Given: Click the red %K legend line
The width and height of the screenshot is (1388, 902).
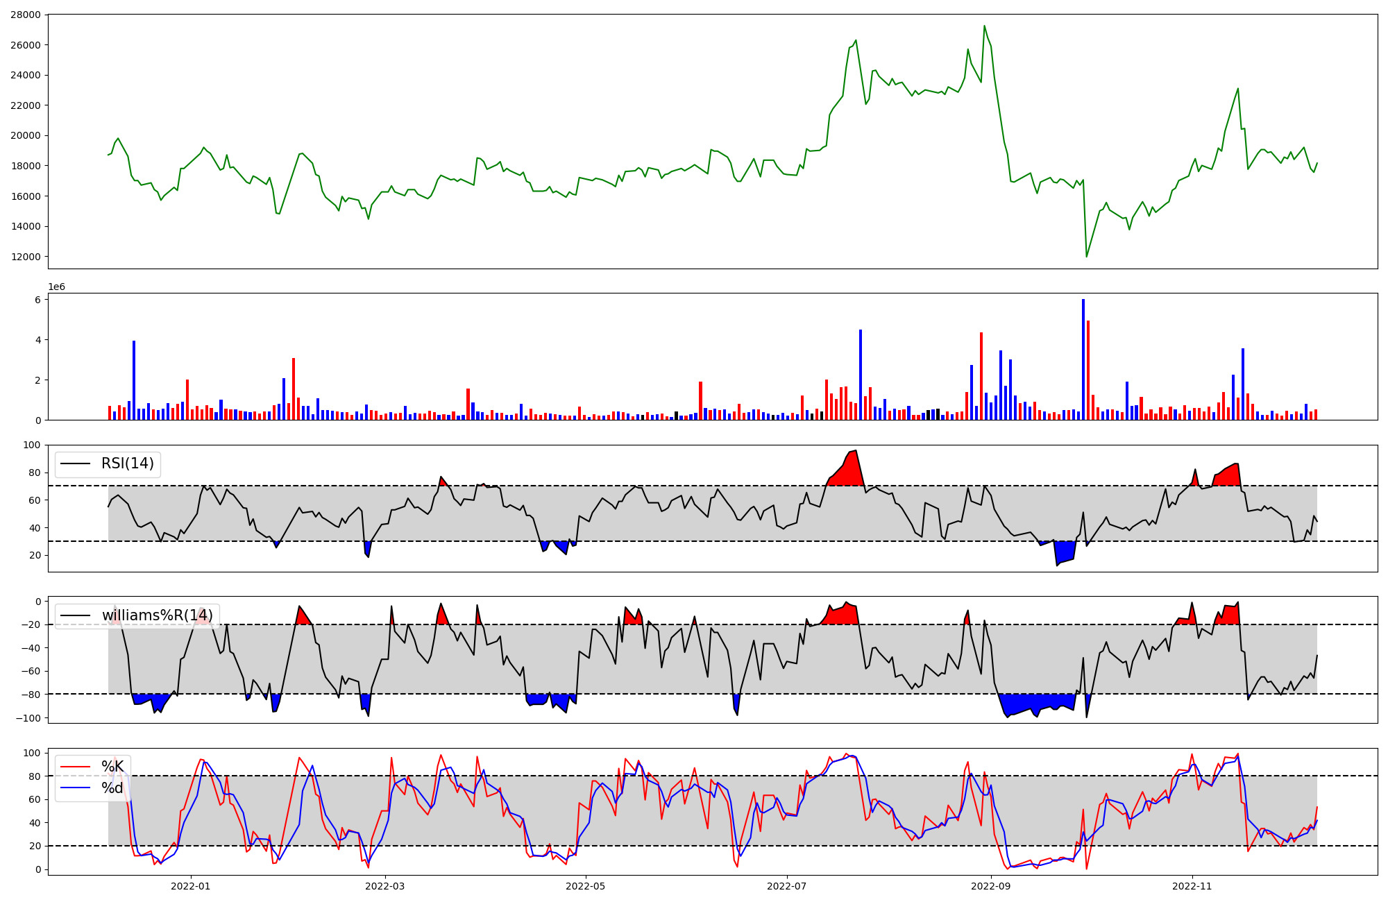Looking at the screenshot, I should tap(76, 767).
